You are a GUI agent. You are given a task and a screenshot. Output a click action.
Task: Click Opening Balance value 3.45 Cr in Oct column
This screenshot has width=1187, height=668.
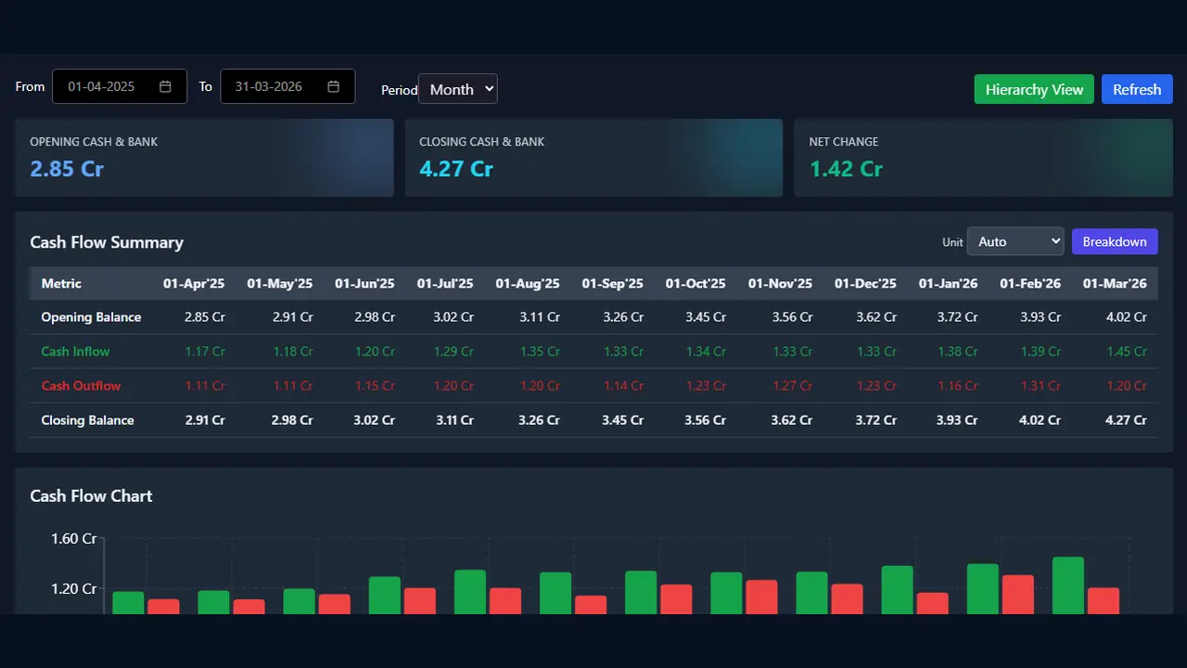(707, 317)
